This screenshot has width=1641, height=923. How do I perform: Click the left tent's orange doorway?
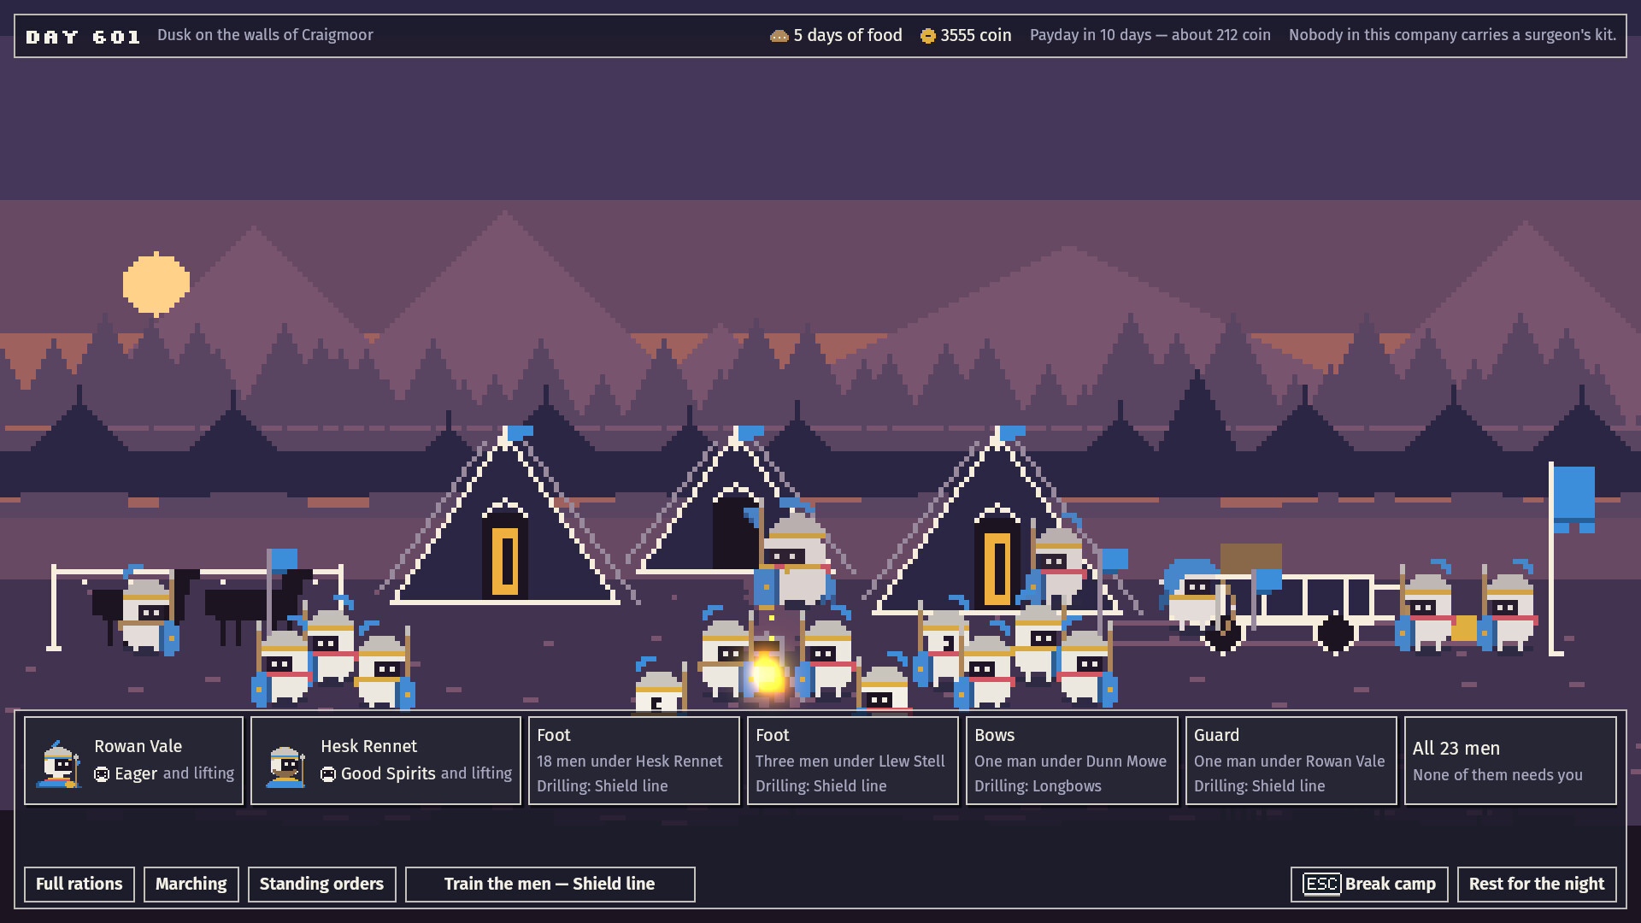click(x=505, y=561)
